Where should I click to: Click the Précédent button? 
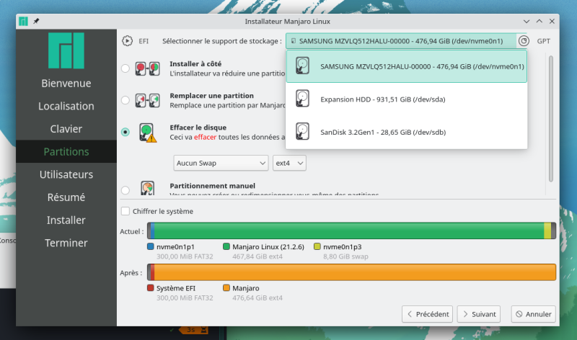[427, 314]
